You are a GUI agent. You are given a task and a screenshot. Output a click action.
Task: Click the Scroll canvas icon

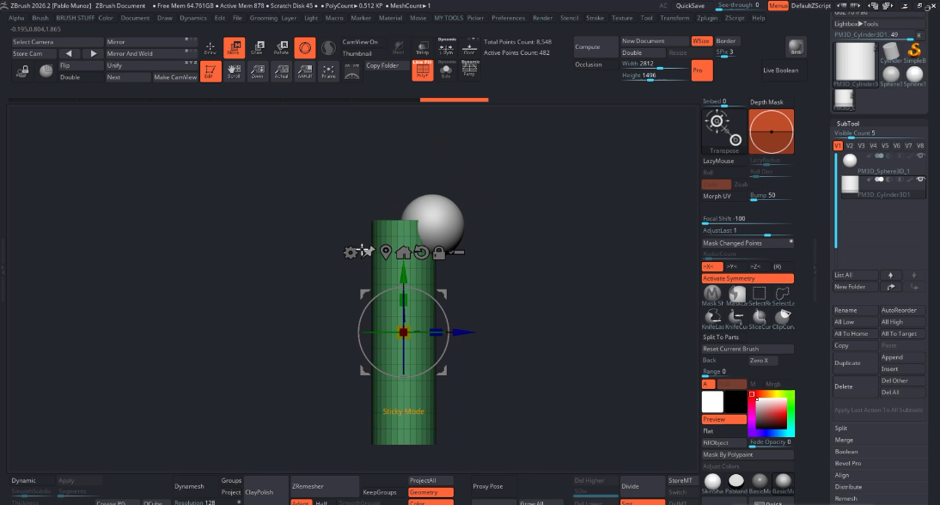pyautogui.click(x=234, y=71)
